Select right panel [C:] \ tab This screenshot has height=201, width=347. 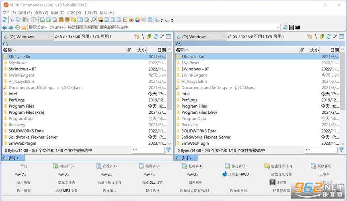click(x=186, y=158)
